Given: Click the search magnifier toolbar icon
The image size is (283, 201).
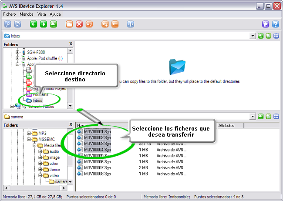Looking at the screenshot, I should [8, 24].
